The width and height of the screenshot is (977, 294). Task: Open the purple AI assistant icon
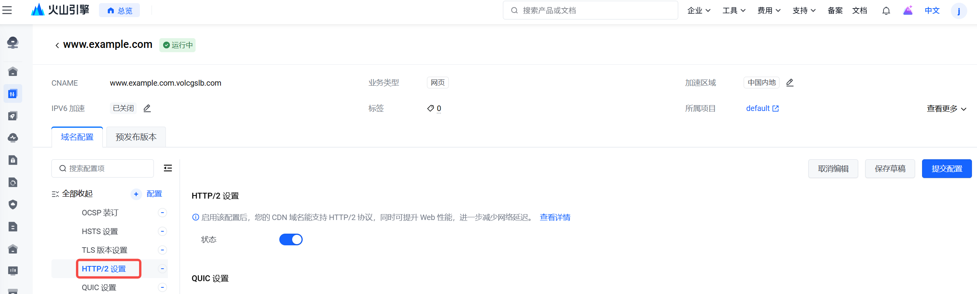pyautogui.click(x=908, y=10)
